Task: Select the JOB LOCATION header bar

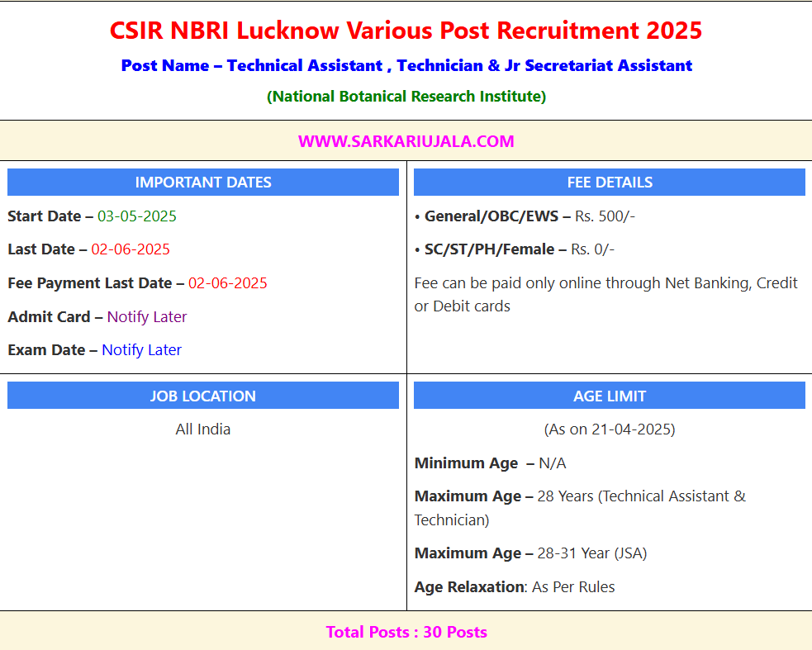Action: (203, 396)
